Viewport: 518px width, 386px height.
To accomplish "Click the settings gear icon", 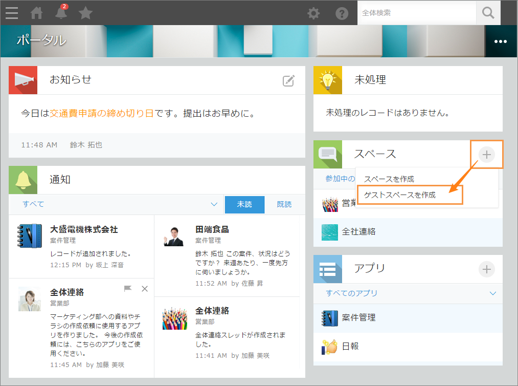I will [313, 13].
